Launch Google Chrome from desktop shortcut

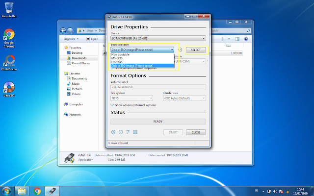(9, 38)
